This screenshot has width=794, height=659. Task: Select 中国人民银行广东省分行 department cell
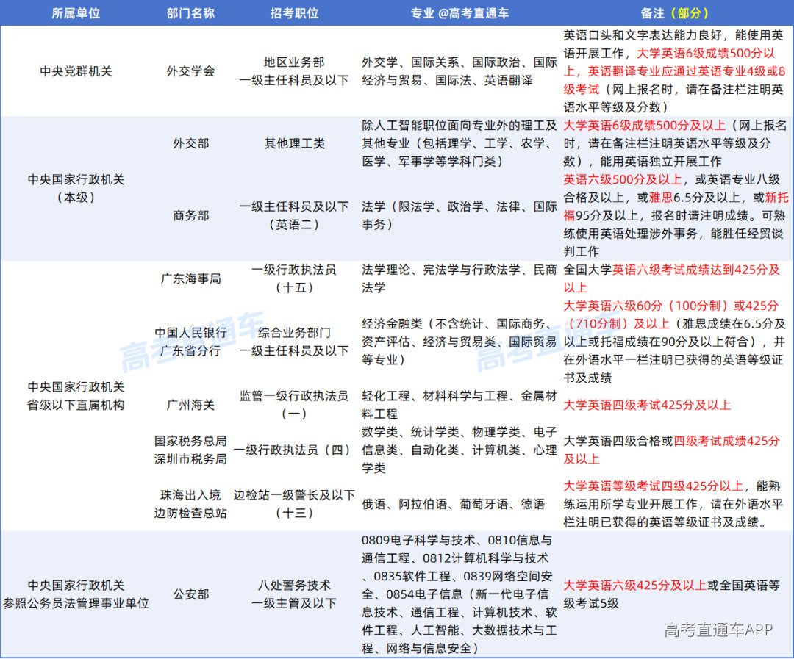click(x=190, y=342)
